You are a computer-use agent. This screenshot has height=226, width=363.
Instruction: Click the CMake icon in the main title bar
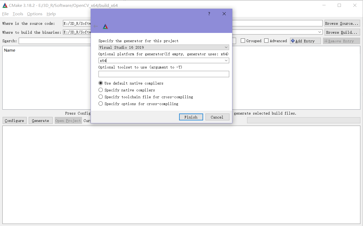(x=5, y=5)
